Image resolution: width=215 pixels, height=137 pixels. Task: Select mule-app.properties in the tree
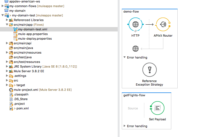click(x=33, y=34)
